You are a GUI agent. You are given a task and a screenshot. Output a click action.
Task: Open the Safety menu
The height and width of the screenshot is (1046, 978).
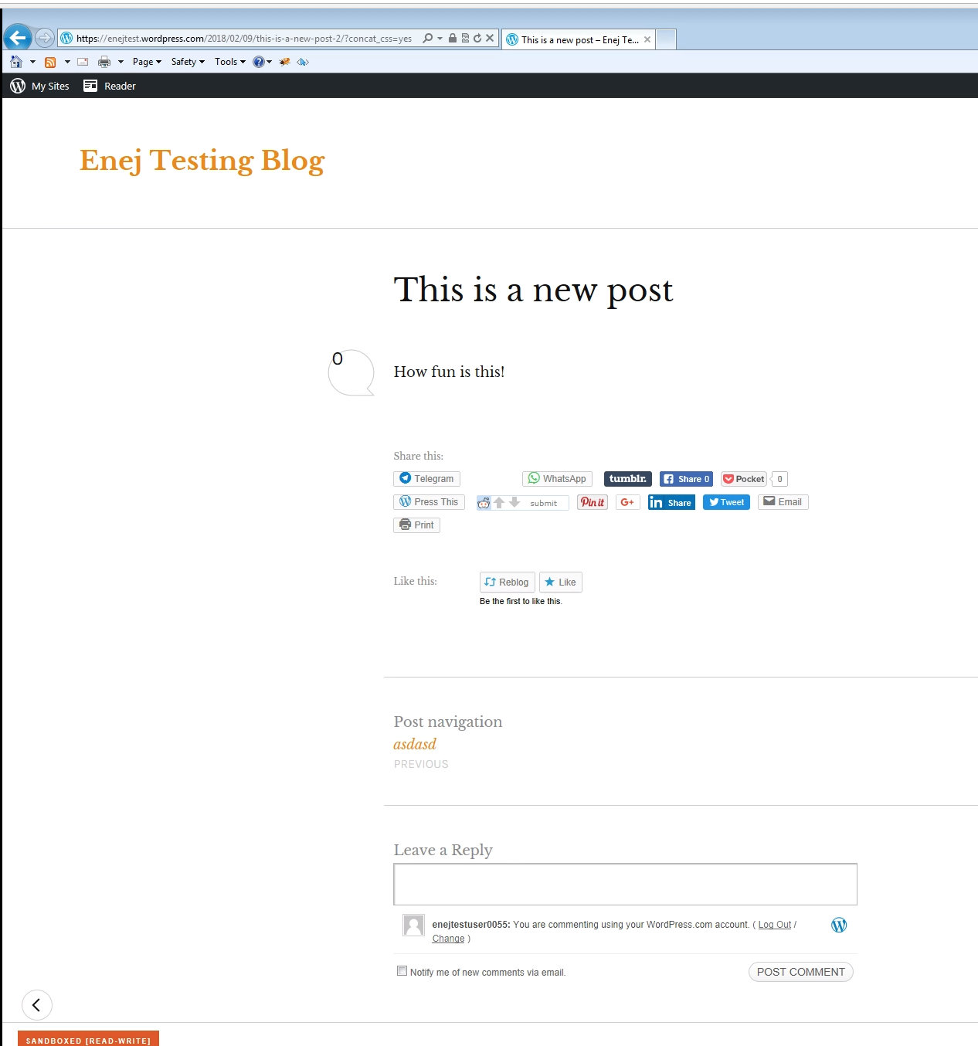coord(188,62)
